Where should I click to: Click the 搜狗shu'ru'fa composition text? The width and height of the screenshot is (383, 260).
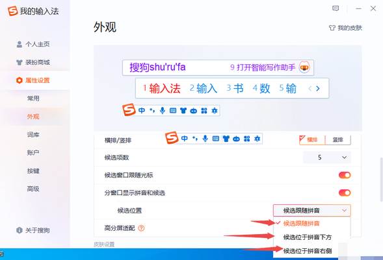pyautogui.click(x=157, y=67)
